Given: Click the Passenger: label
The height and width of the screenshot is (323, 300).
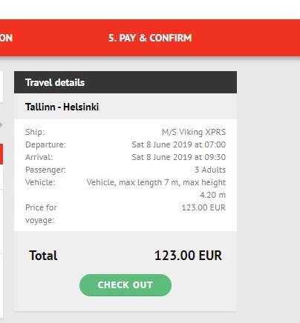Looking at the screenshot, I should (x=45, y=170).
